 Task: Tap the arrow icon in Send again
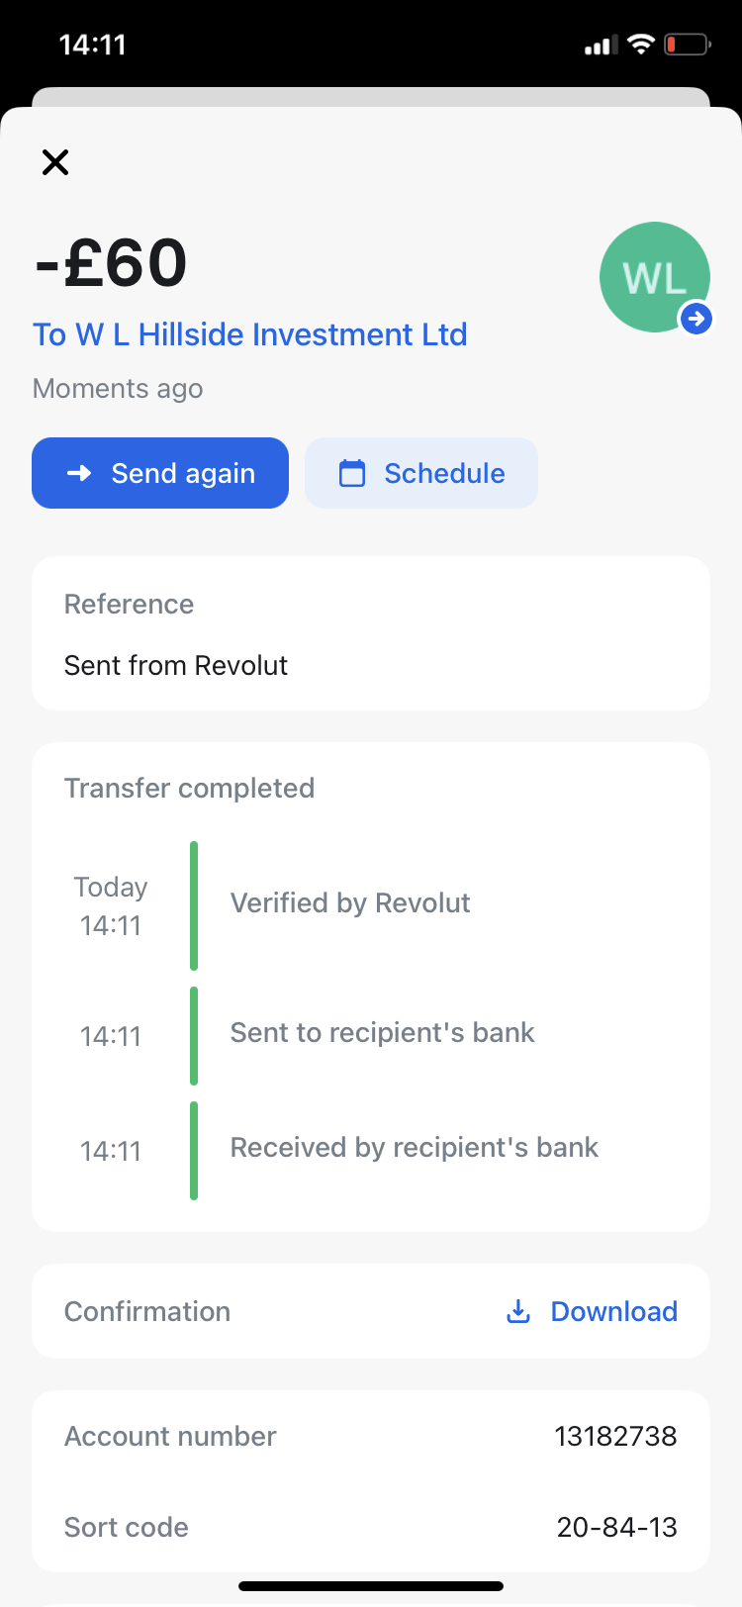[79, 473]
